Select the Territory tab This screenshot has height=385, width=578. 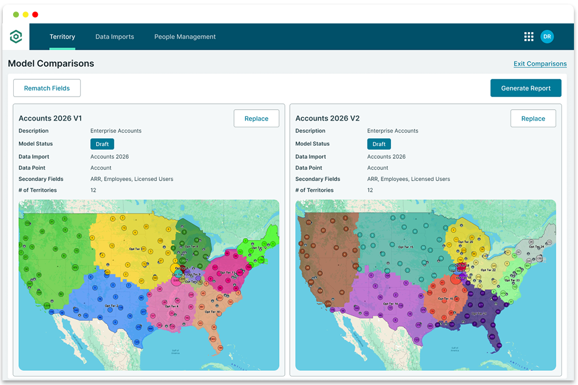[x=62, y=37]
